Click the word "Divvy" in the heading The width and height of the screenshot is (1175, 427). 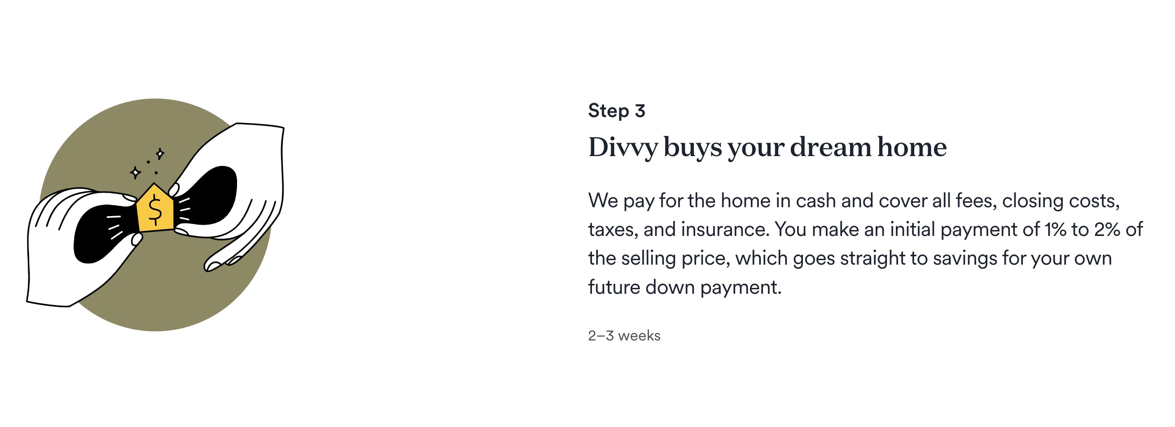623,147
